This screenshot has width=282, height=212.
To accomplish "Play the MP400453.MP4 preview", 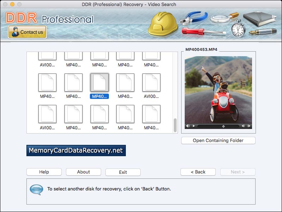I will tap(194, 126).
